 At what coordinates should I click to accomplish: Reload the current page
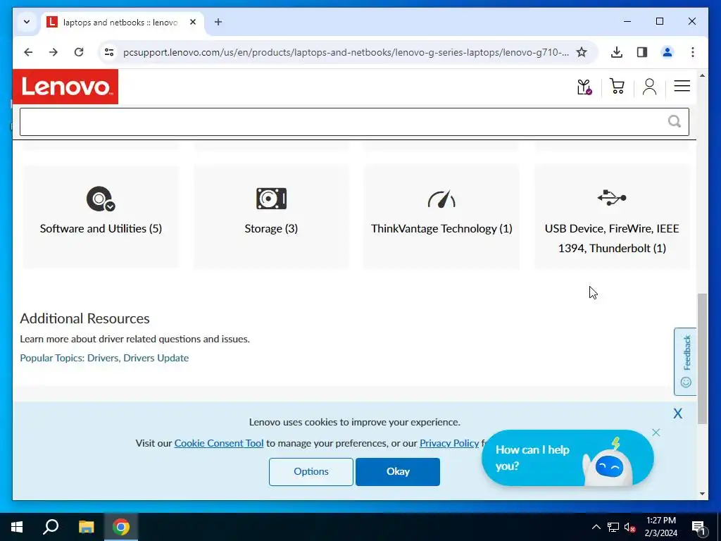79,52
